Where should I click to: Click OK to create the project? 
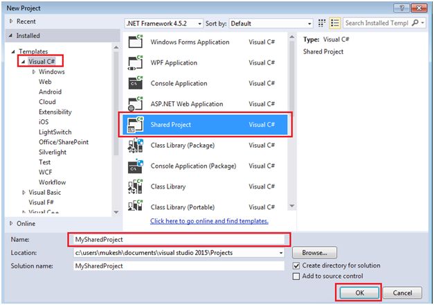click(359, 293)
